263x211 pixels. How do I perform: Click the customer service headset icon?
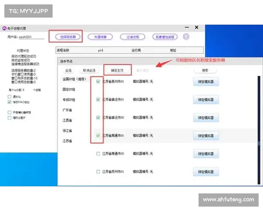186,36
